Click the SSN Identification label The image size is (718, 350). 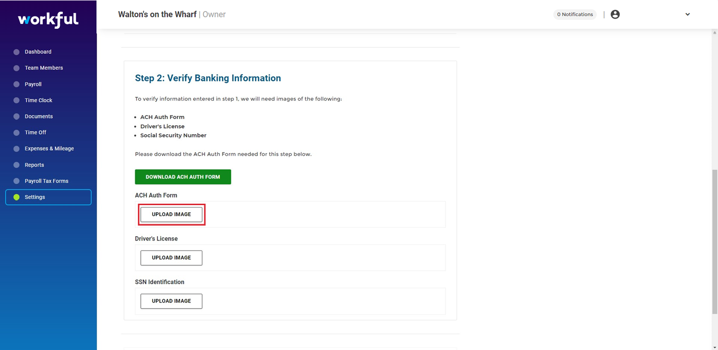click(159, 282)
